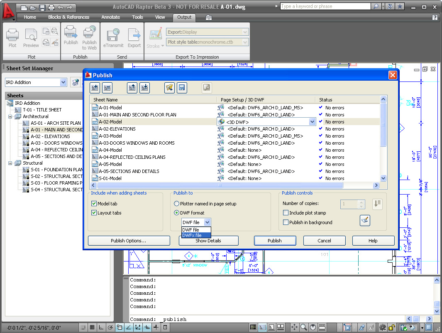Screen dimensions: 442x333
Task: Choose DWF file from the dropdown list
Action: click(196, 230)
